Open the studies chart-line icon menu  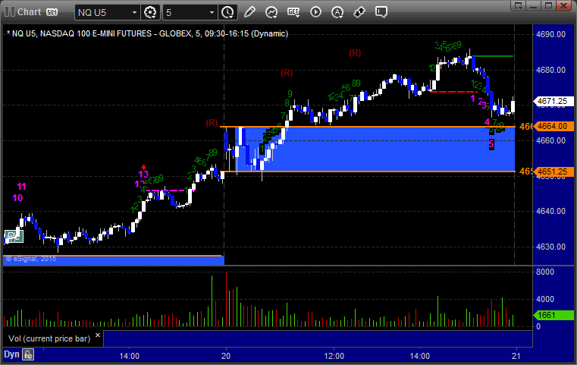click(271, 12)
